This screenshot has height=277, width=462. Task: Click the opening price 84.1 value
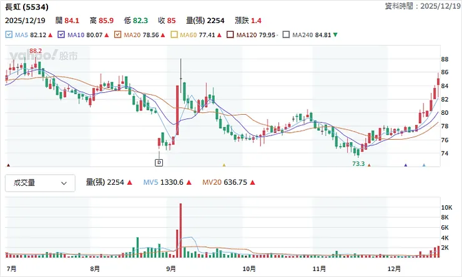[x=72, y=21]
